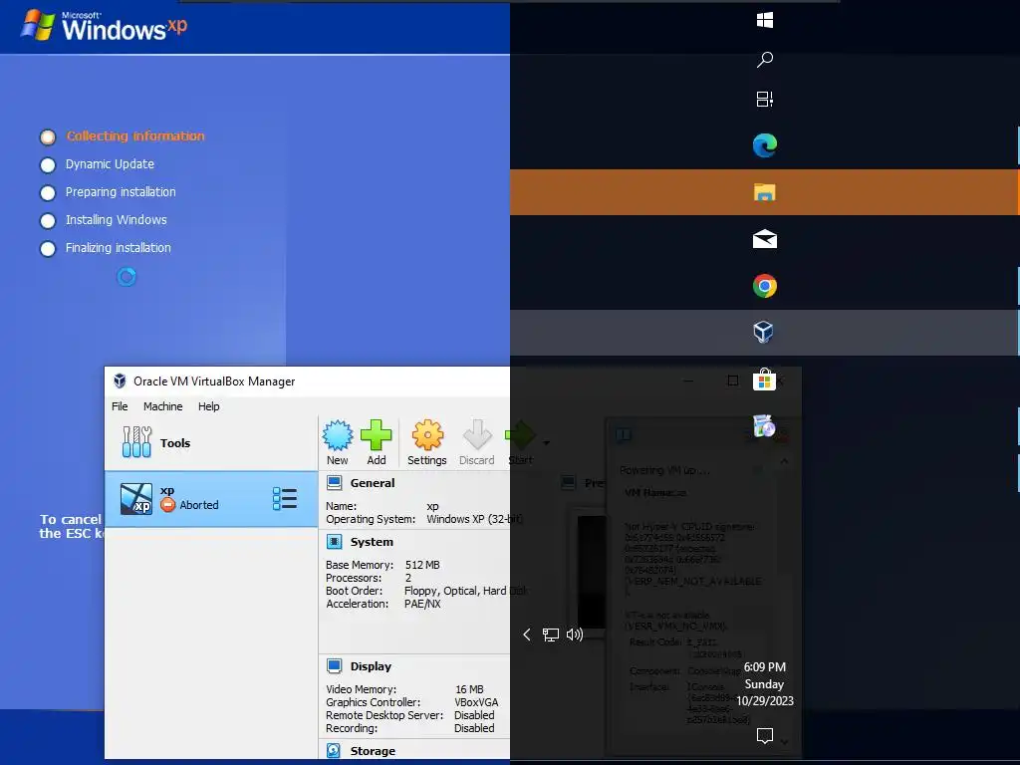Image resolution: width=1020 pixels, height=765 pixels.
Task: Open VirtualBox Settings gear icon
Action: (427, 435)
